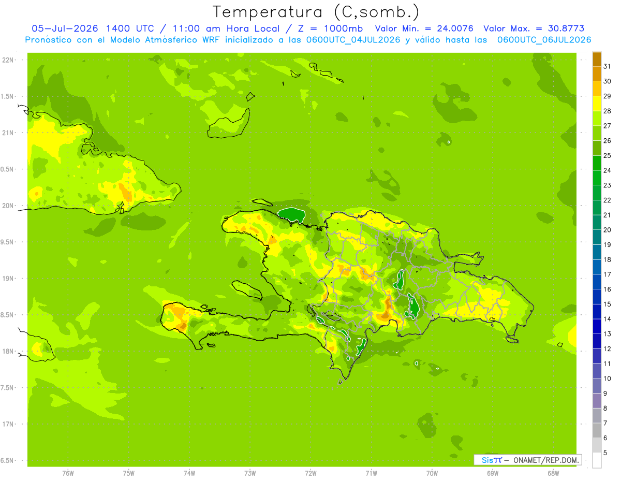
Task: Click the legend swatch between 20 and 21
Action: click(x=597, y=223)
